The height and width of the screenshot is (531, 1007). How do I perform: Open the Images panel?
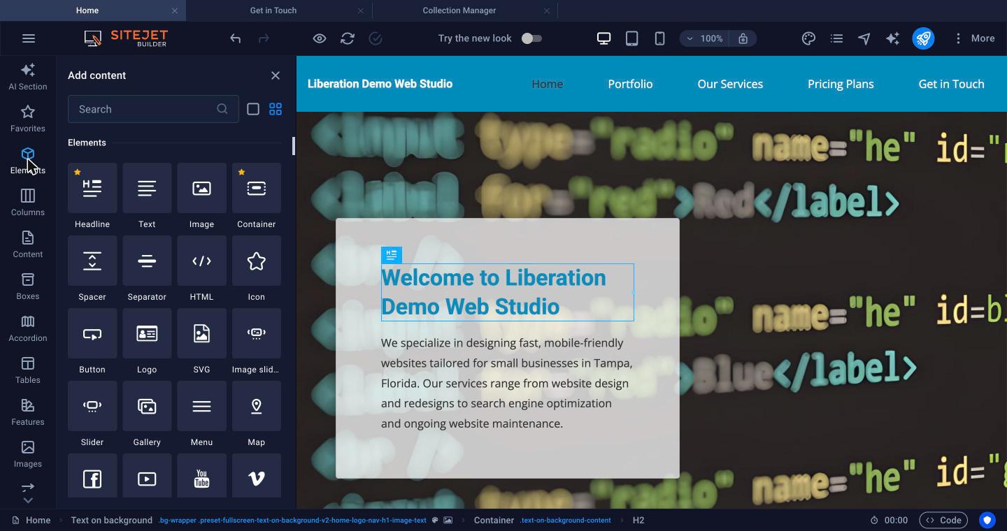[28, 454]
